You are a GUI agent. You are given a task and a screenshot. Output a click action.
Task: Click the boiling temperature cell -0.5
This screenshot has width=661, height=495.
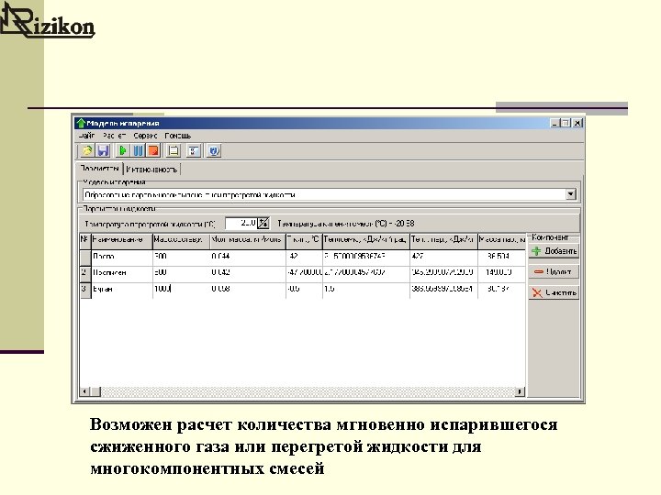point(304,291)
